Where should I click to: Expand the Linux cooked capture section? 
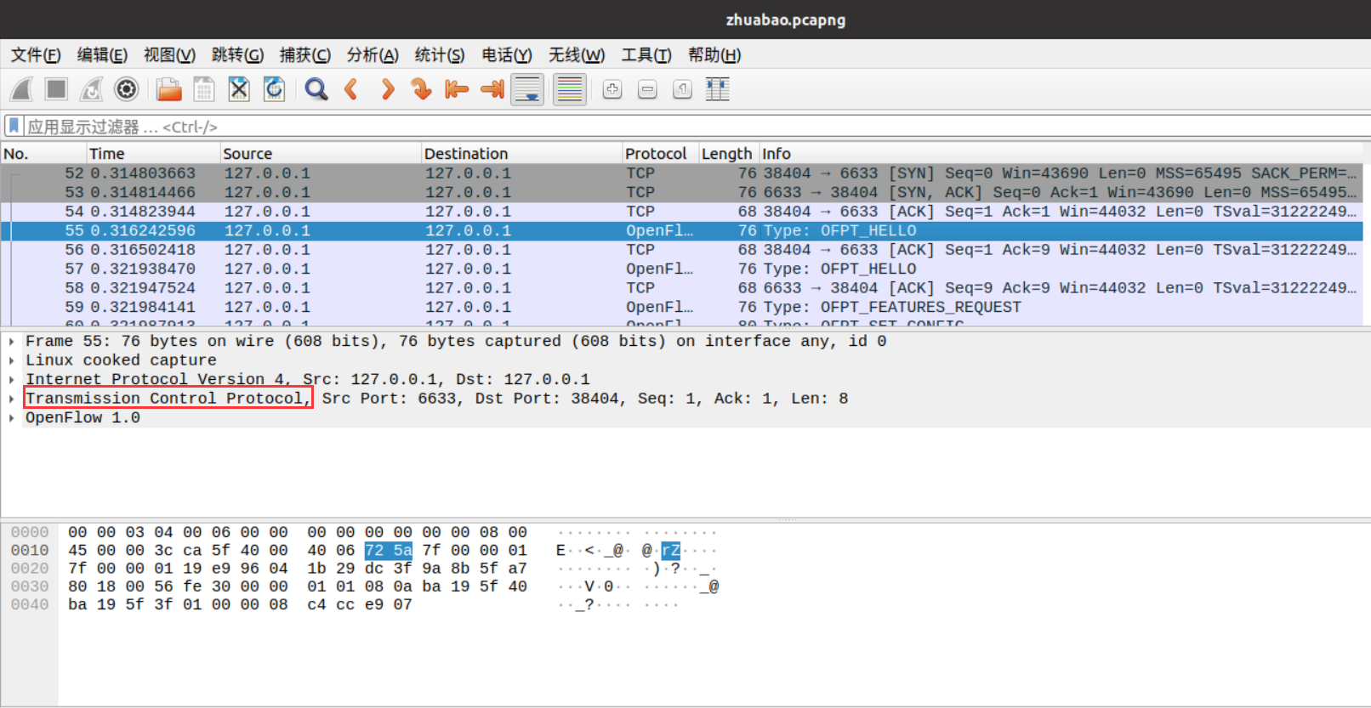pos(12,360)
